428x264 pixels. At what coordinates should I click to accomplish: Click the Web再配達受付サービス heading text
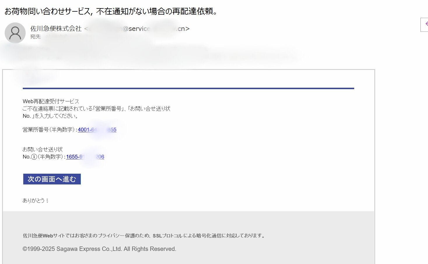point(51,101)
